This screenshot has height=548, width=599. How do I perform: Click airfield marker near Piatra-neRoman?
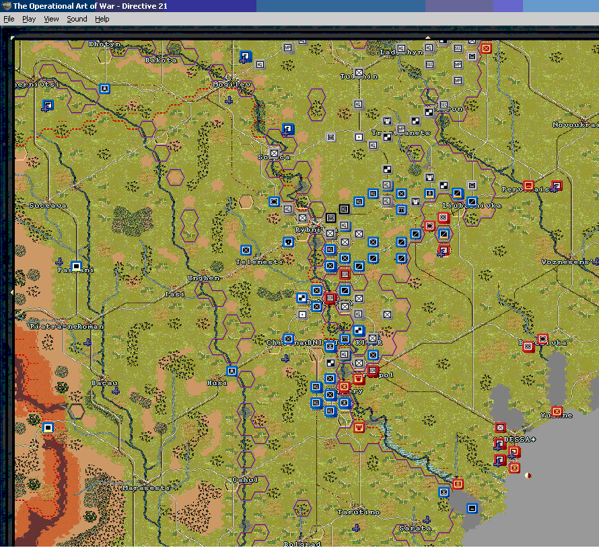(x=87, y=342)
